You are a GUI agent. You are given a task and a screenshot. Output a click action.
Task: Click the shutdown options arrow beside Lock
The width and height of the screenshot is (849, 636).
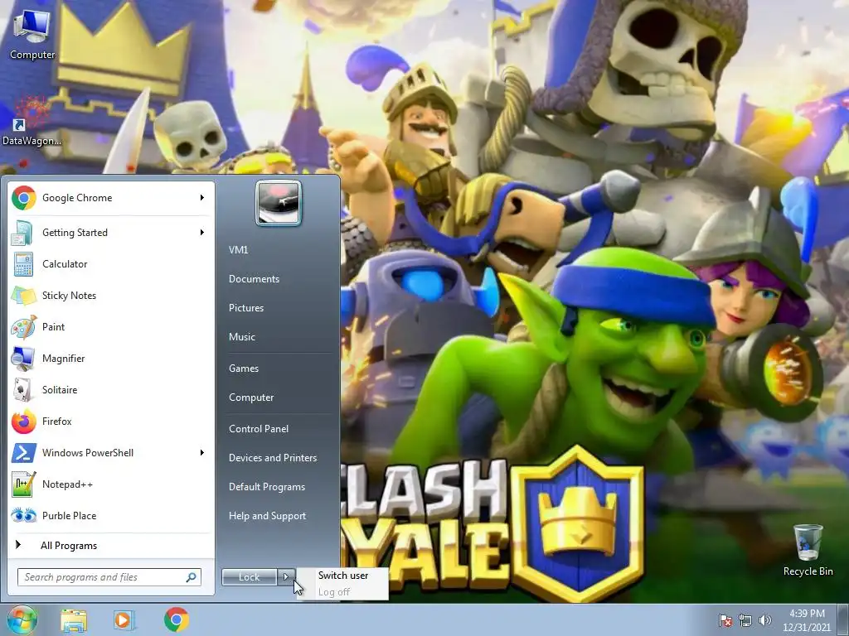click(x=286, y=577)
